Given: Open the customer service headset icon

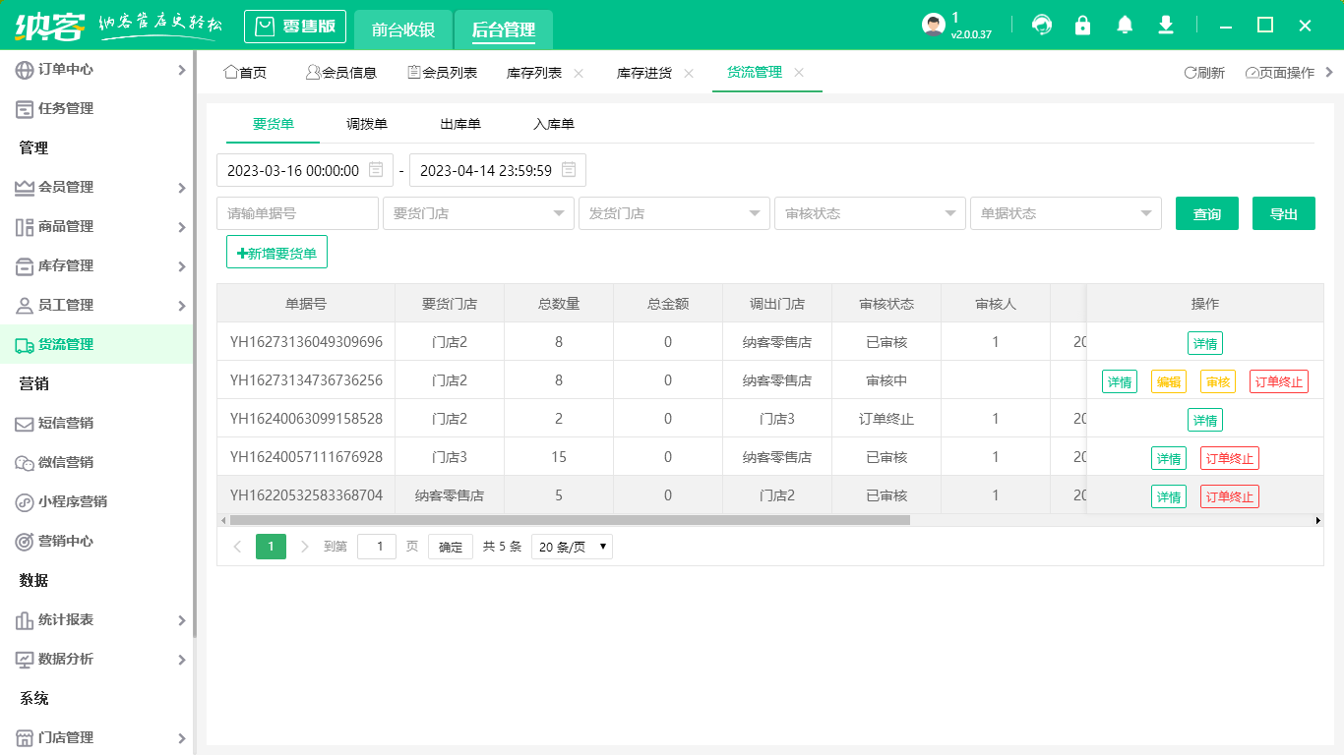Looking at the screenshot, I should (x=1041, y=25).
